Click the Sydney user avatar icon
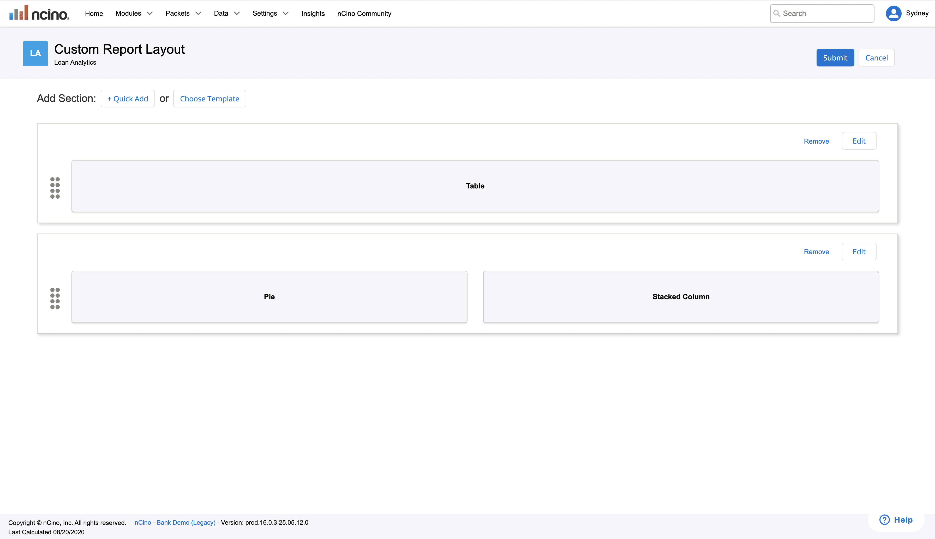The image size is (935, 539). pos(893,13)
